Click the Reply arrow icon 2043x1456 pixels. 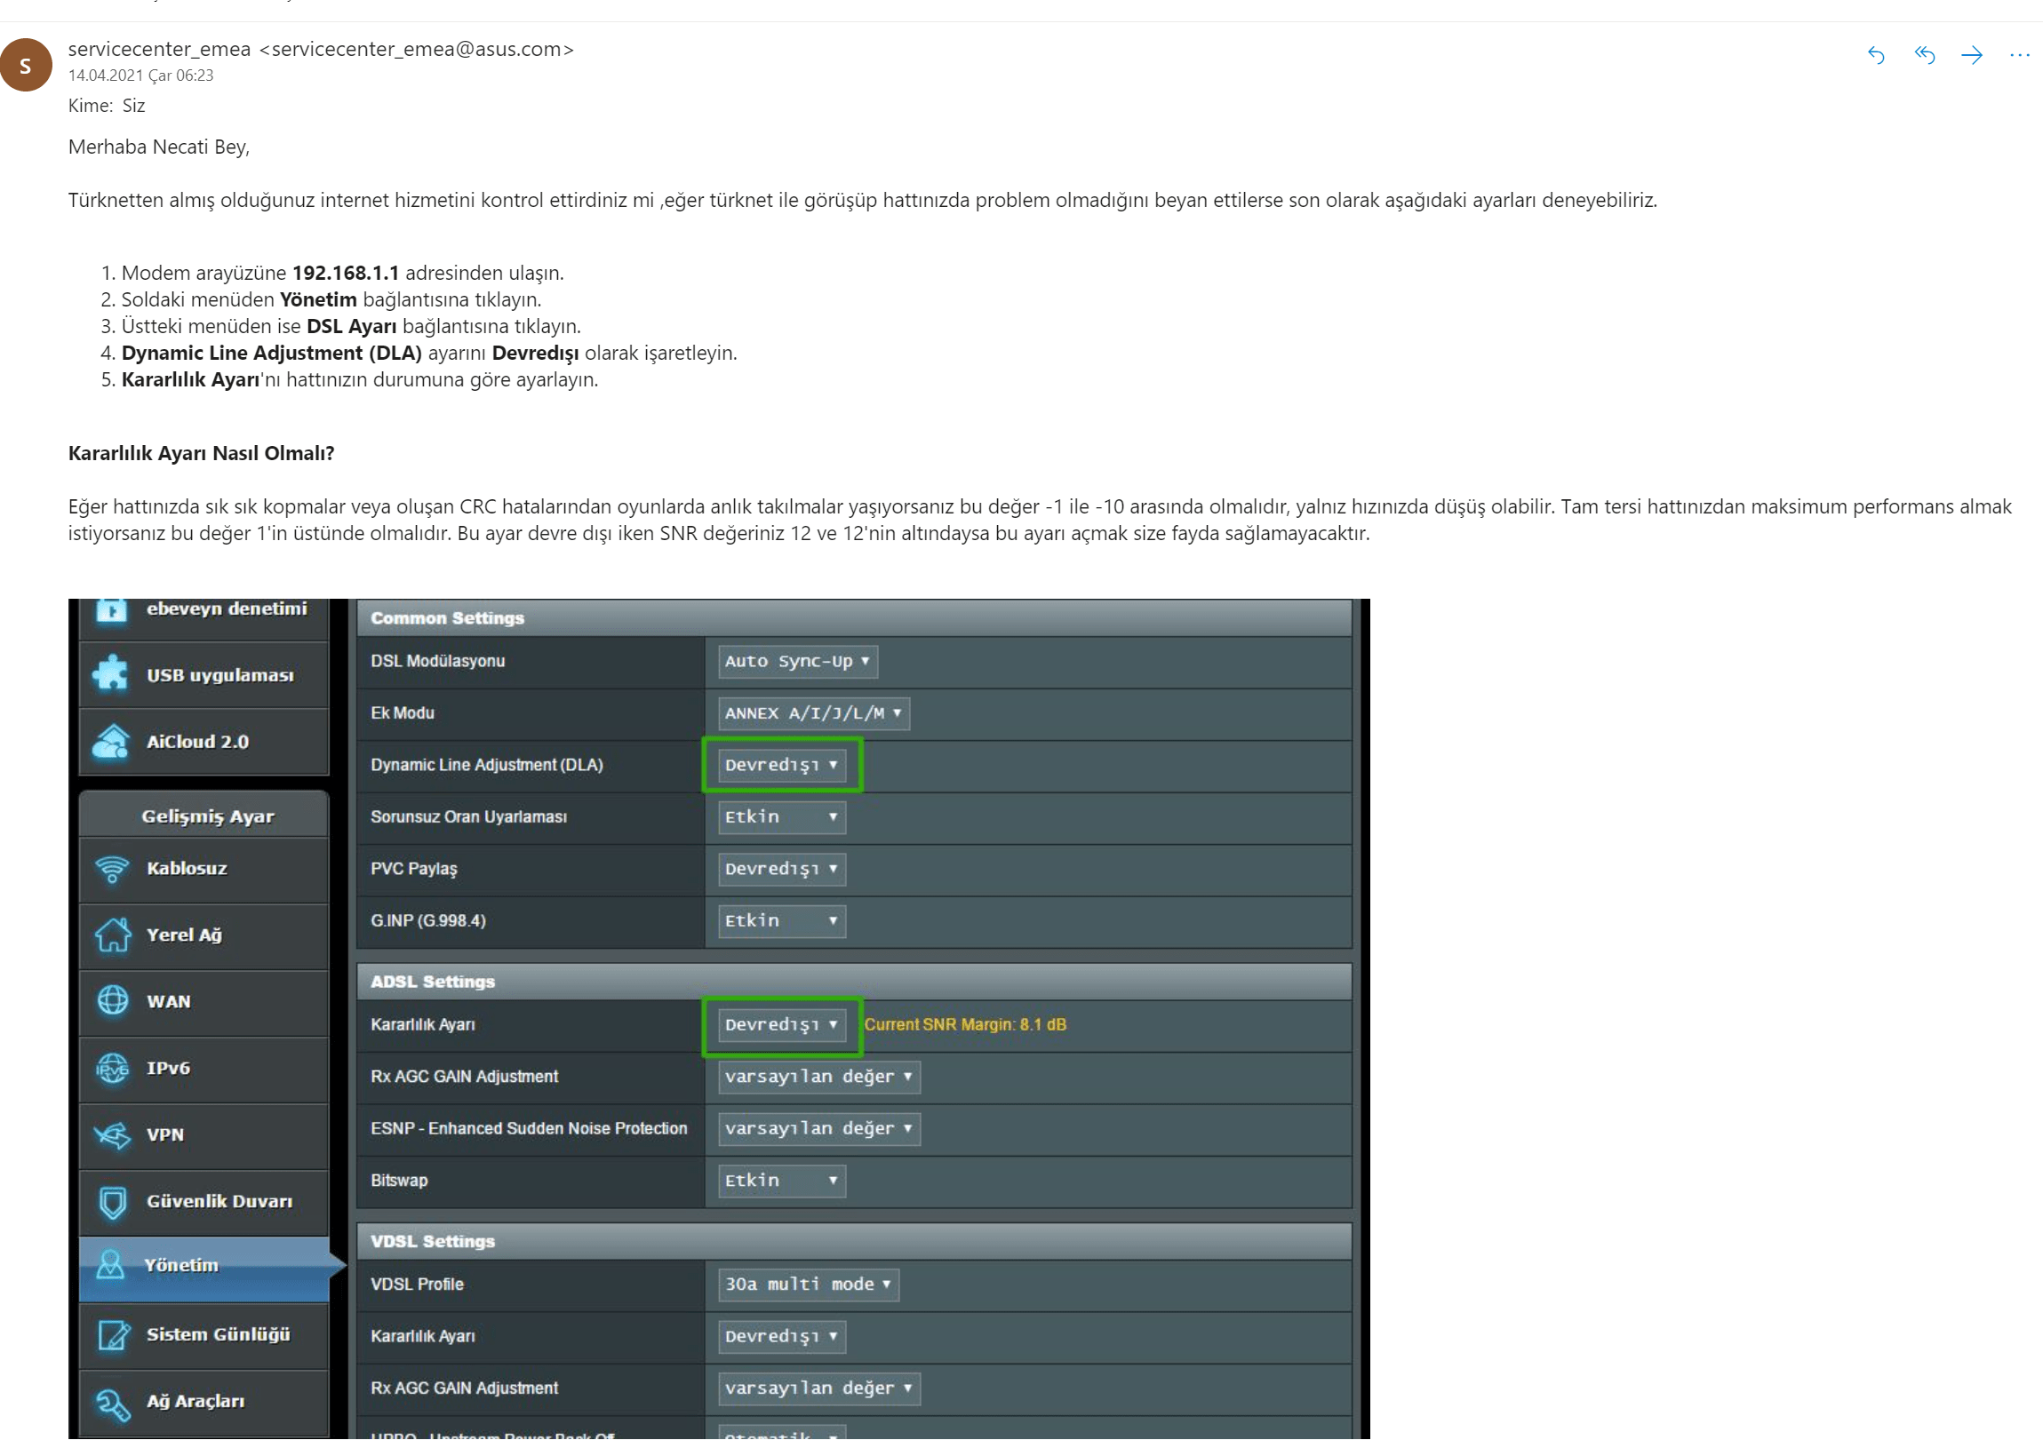[1875, 56]
